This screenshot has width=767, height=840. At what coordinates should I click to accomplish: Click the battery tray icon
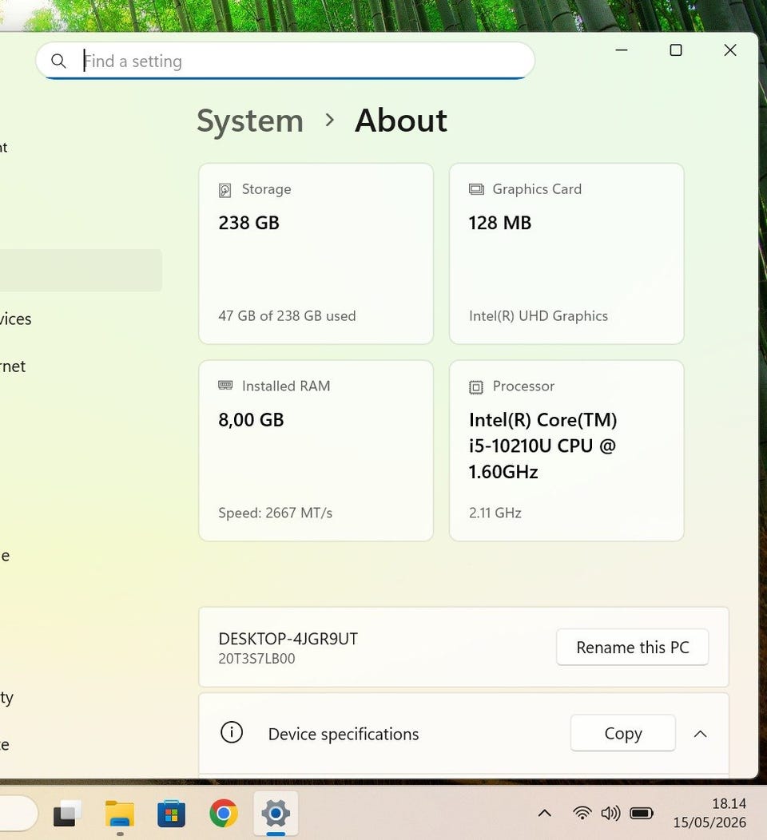point(642,813)
